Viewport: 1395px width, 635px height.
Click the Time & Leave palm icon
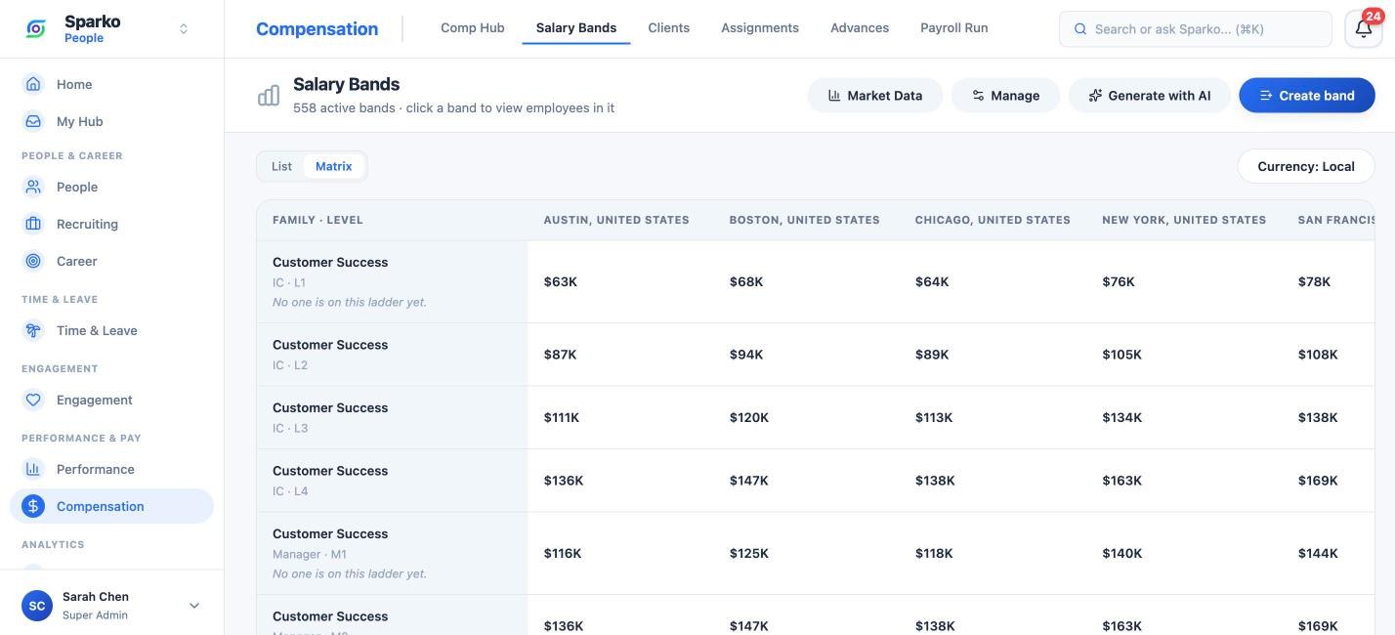click(x=33, y=330)
